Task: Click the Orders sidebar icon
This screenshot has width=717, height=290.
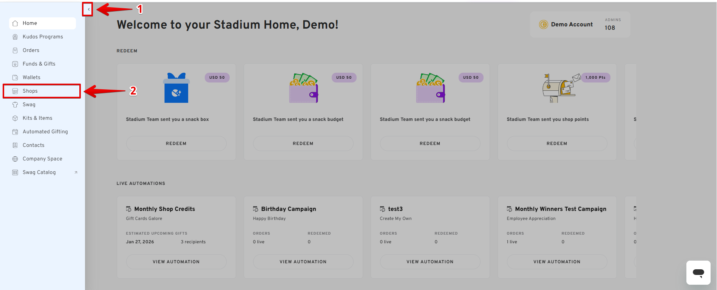Action: 15,50
